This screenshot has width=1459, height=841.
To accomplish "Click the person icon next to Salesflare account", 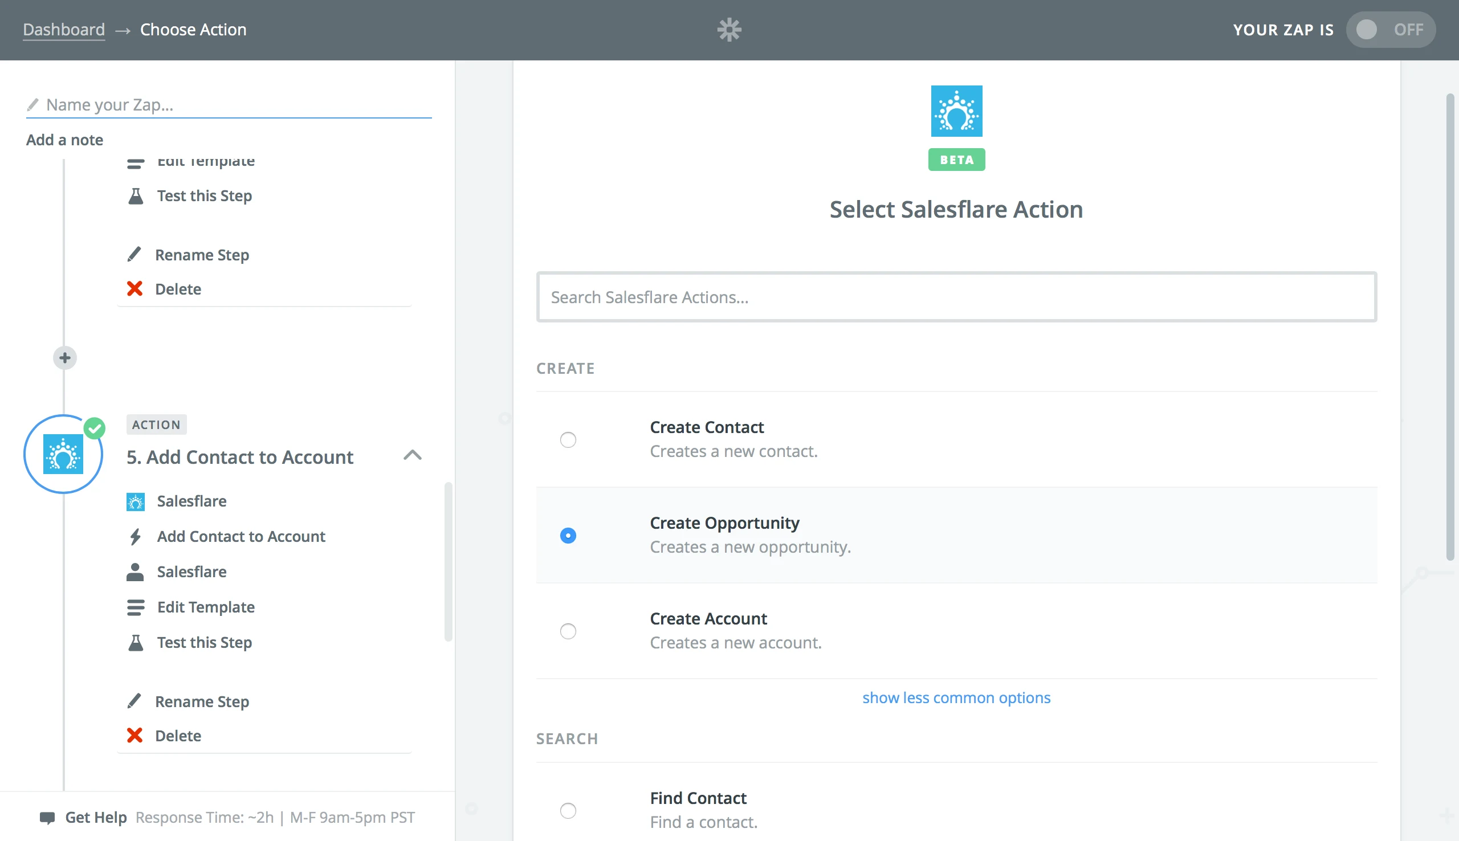I will coord(135,572).
